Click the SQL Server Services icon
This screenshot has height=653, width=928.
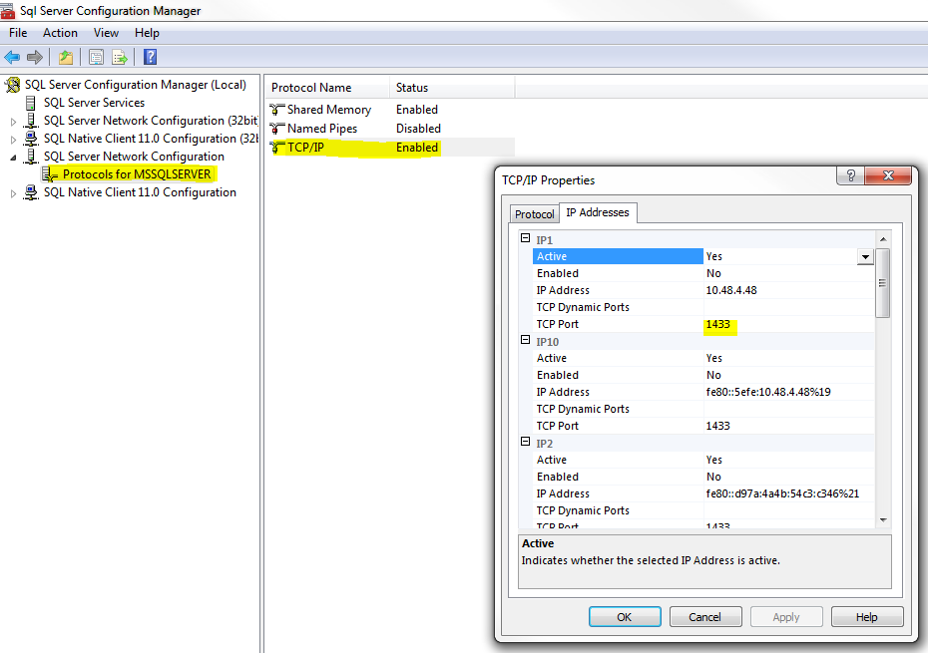pos(31,103)
